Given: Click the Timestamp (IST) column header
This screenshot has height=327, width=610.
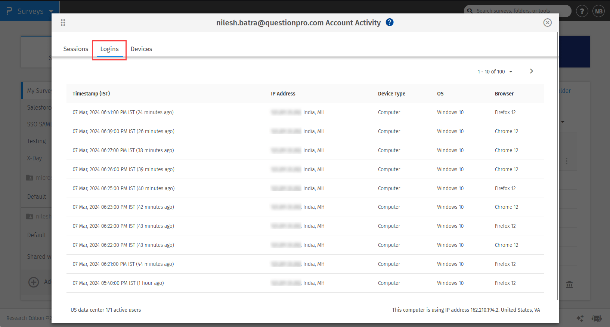Looking at the screenshot, I should click(91, 94).
